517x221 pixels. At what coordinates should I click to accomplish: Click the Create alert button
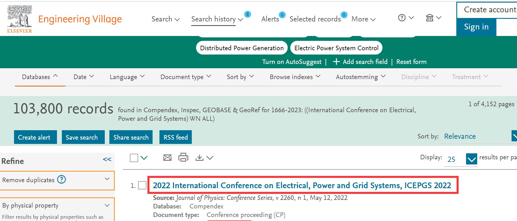pyautogui.click(x=35, y=137)
